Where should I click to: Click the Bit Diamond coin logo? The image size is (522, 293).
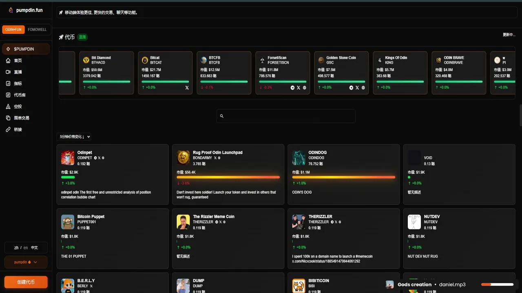(86, 60)
